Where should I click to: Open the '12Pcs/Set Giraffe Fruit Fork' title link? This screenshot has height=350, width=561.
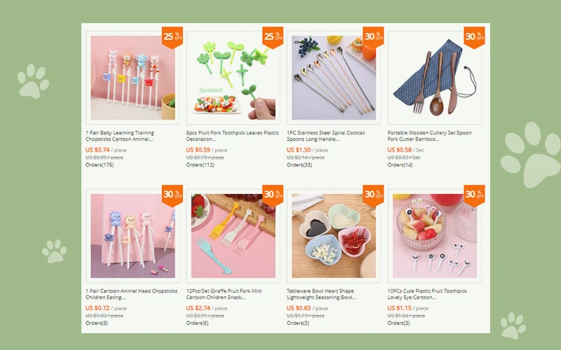point(224,294)
